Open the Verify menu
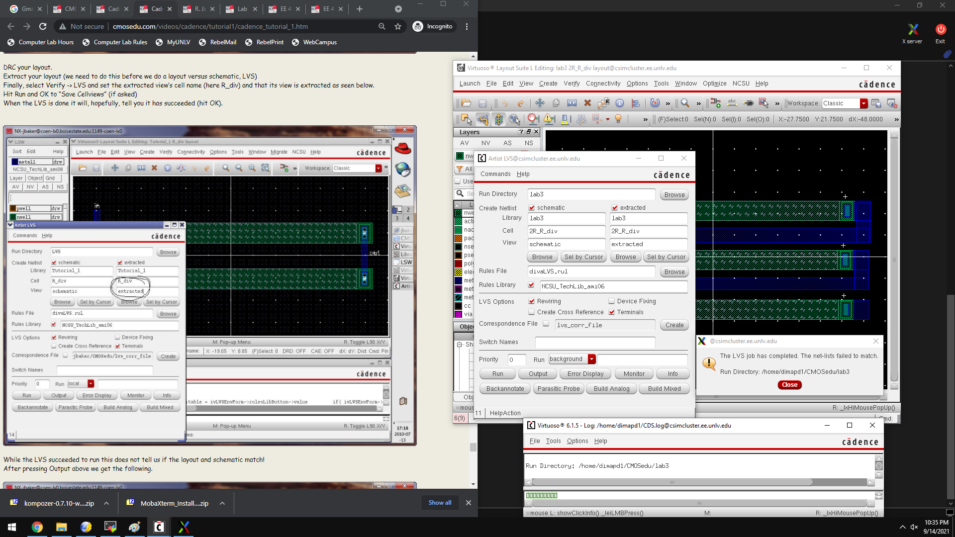The image size is (955, 537). 572,84
